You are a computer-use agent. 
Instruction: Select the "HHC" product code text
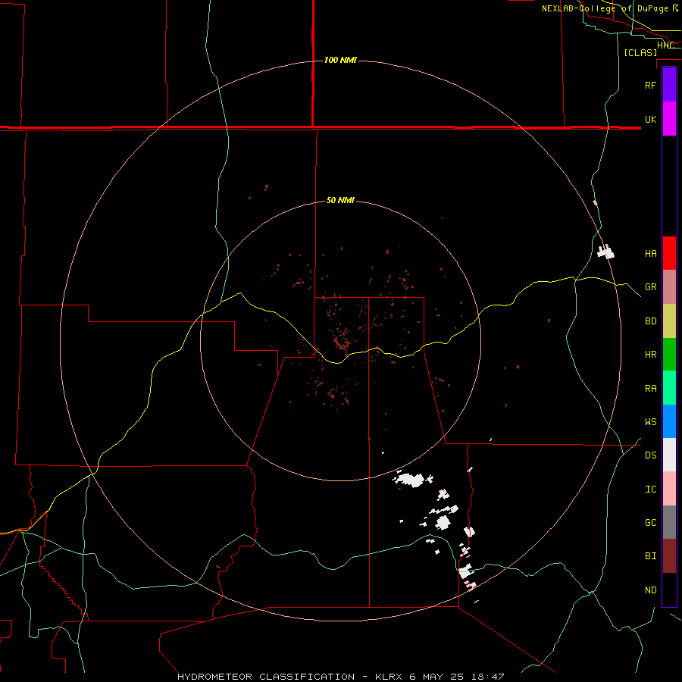click(x=665, y=45)
